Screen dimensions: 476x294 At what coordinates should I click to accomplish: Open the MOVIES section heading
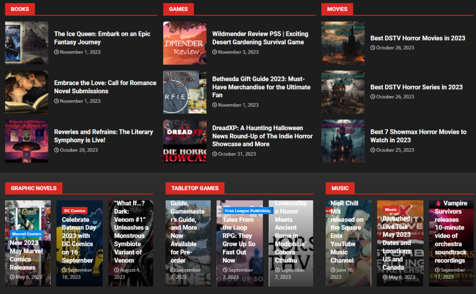click(x=337, y=9)
